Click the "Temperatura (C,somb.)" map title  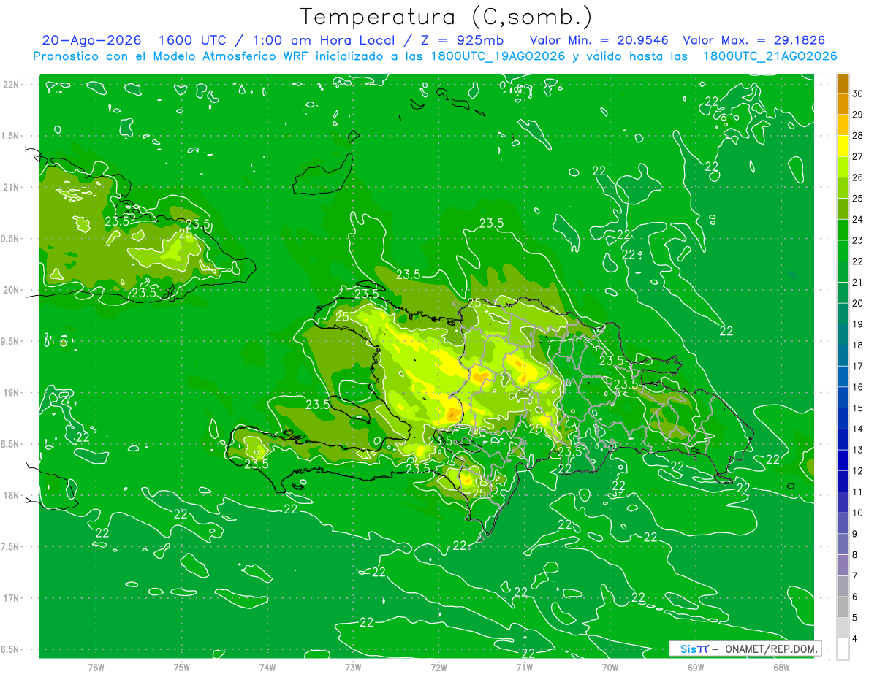(446, 17)
